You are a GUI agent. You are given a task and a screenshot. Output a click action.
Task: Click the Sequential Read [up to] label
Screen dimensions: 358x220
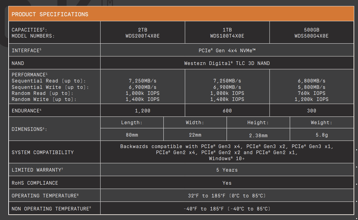point(49,81)
